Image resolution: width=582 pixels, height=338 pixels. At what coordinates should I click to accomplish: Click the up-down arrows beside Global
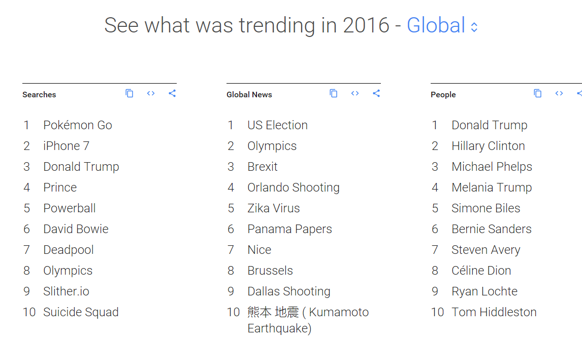pyautogui.click(x=474, y=27)
